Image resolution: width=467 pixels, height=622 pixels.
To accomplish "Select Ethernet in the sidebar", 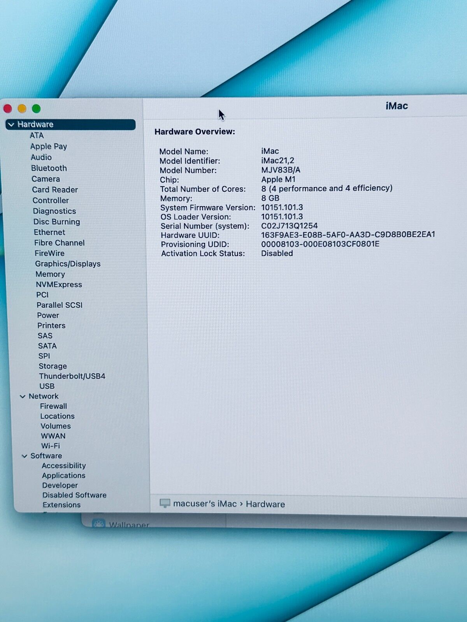I will pos(49,232).
